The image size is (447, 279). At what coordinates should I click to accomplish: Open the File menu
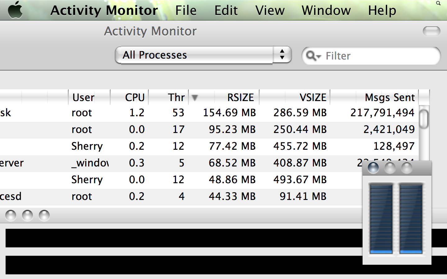[x=186, y=10]
